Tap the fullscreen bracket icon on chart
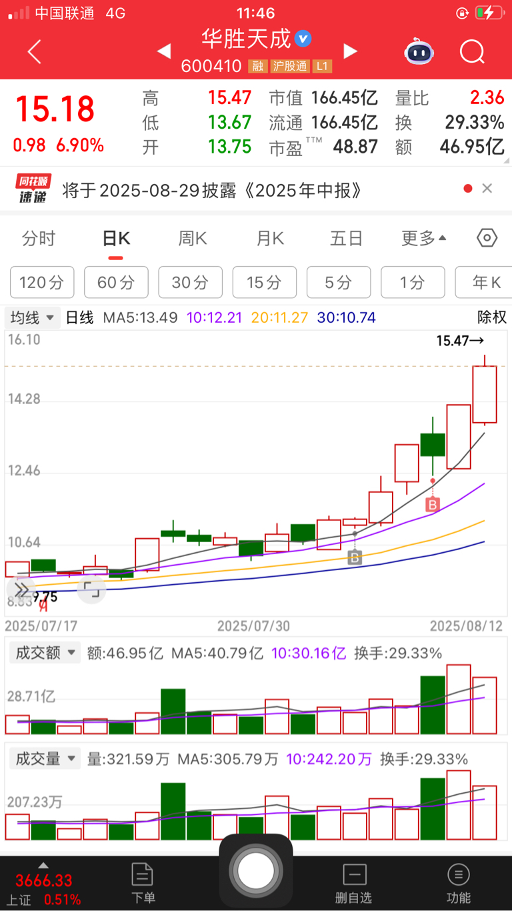The width and height of the screenshot is (512, 911). click(91, 590)
